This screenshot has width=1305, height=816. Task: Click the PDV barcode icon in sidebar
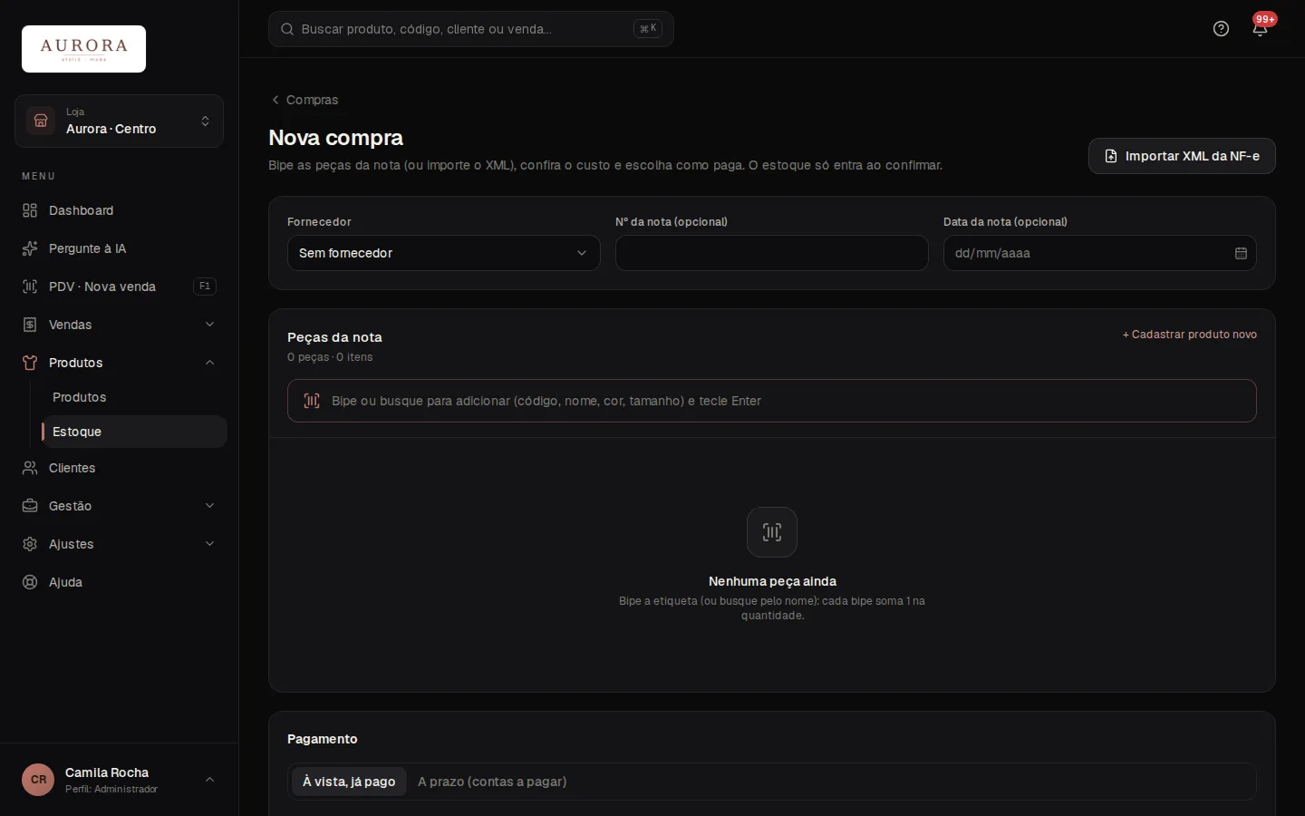(x=30, y=287)
